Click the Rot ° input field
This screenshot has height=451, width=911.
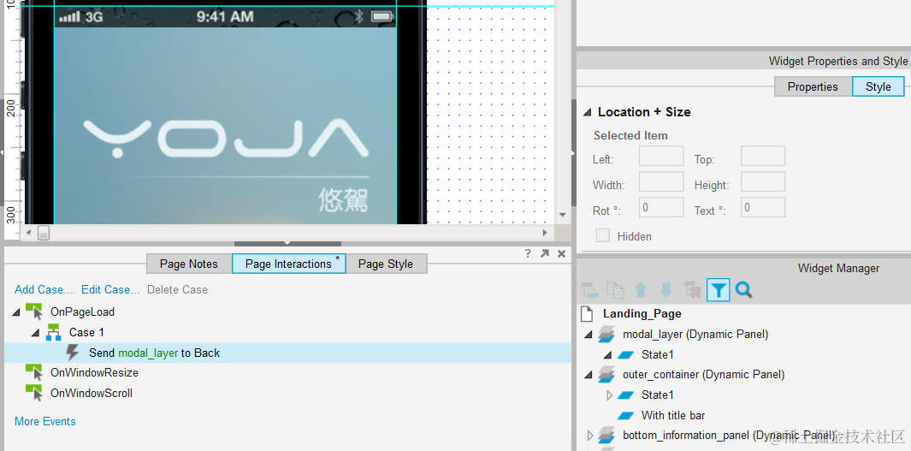[661, 207]
